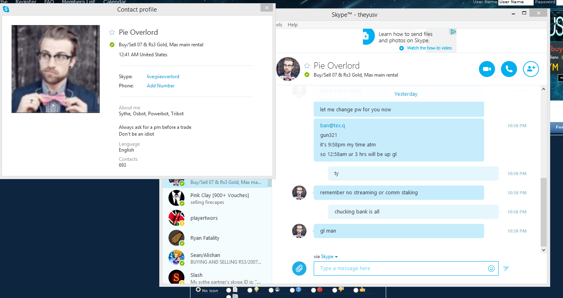Attach a file using the paperclip icon

coord(299,268)
